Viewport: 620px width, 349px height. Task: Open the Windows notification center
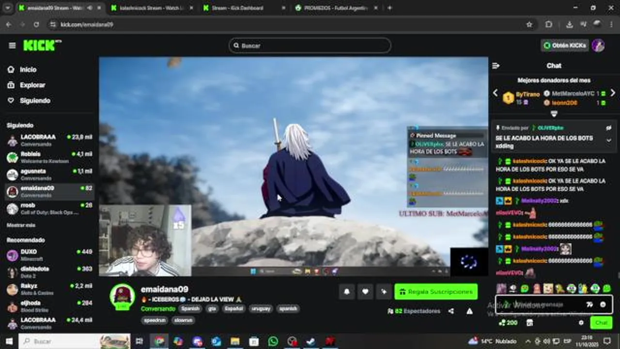[x=607, y=341]
